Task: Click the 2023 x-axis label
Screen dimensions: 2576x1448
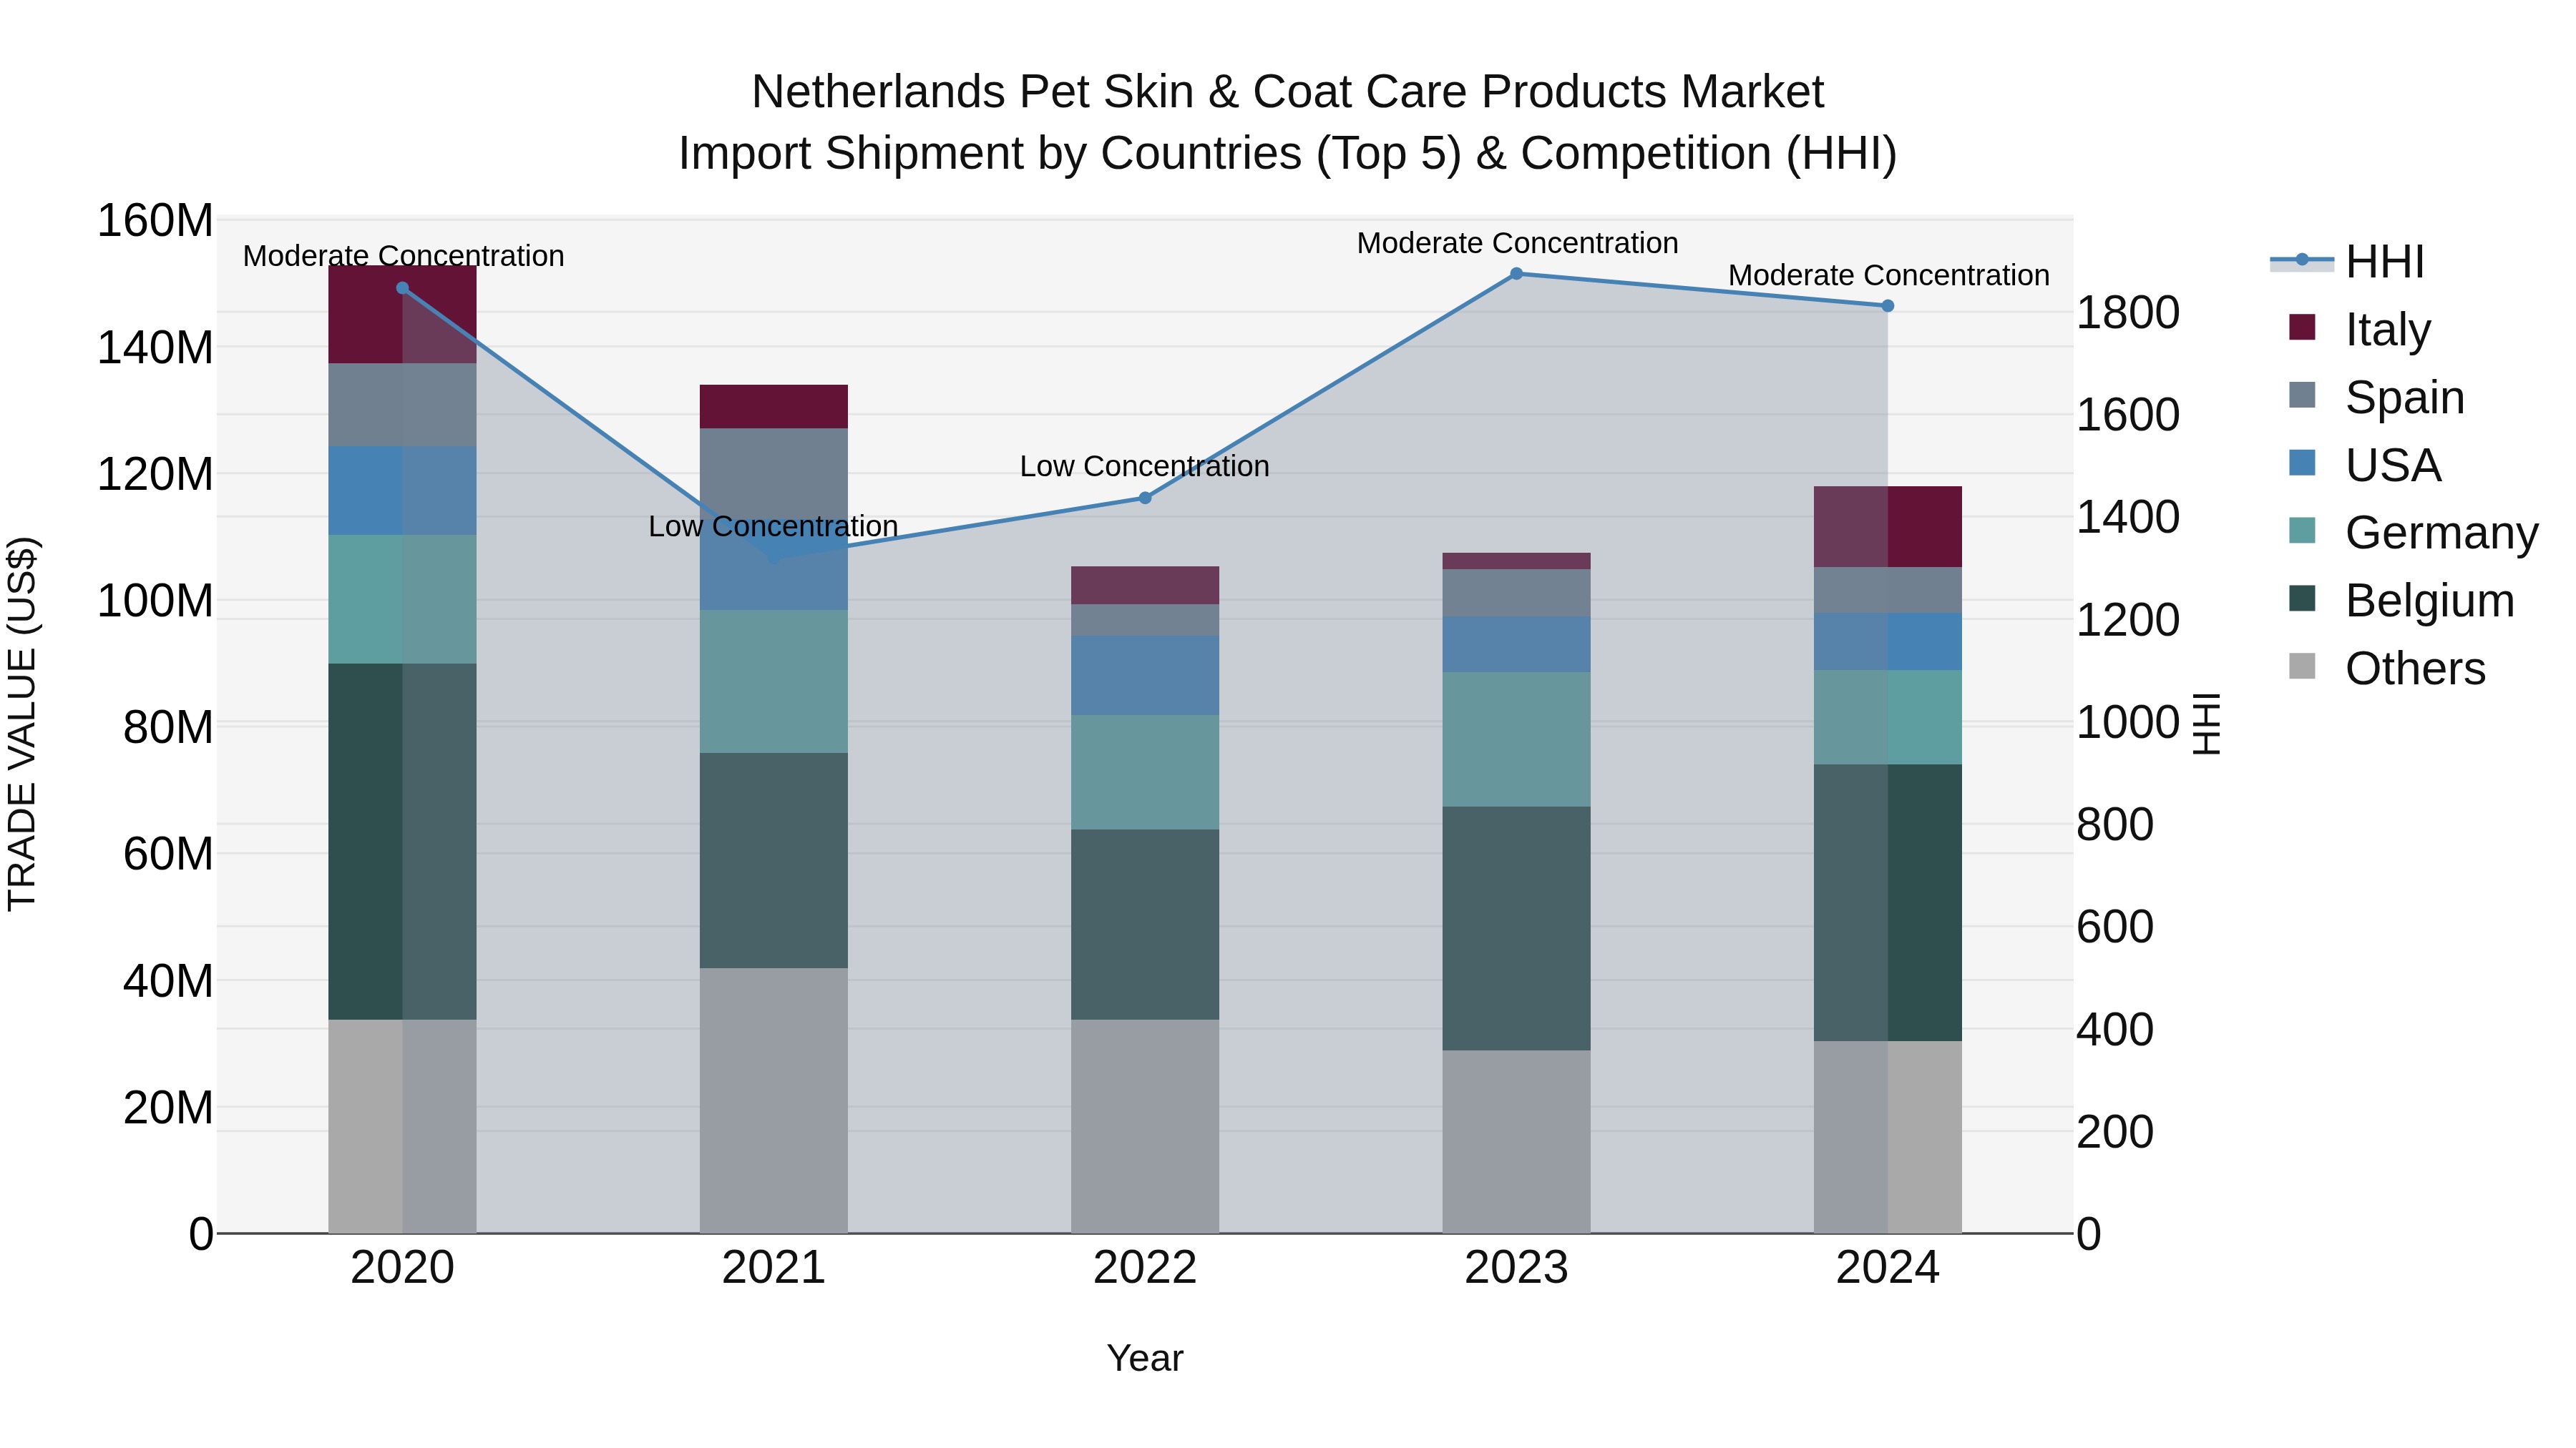Action: click(1516, 1268)
